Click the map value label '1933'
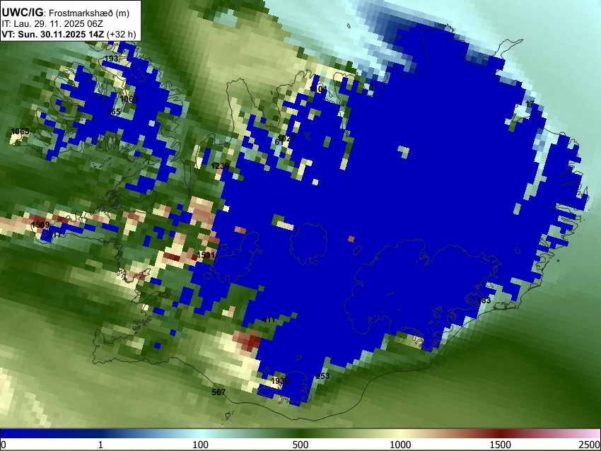Screen dimensions: 601x451 point(280,381)
